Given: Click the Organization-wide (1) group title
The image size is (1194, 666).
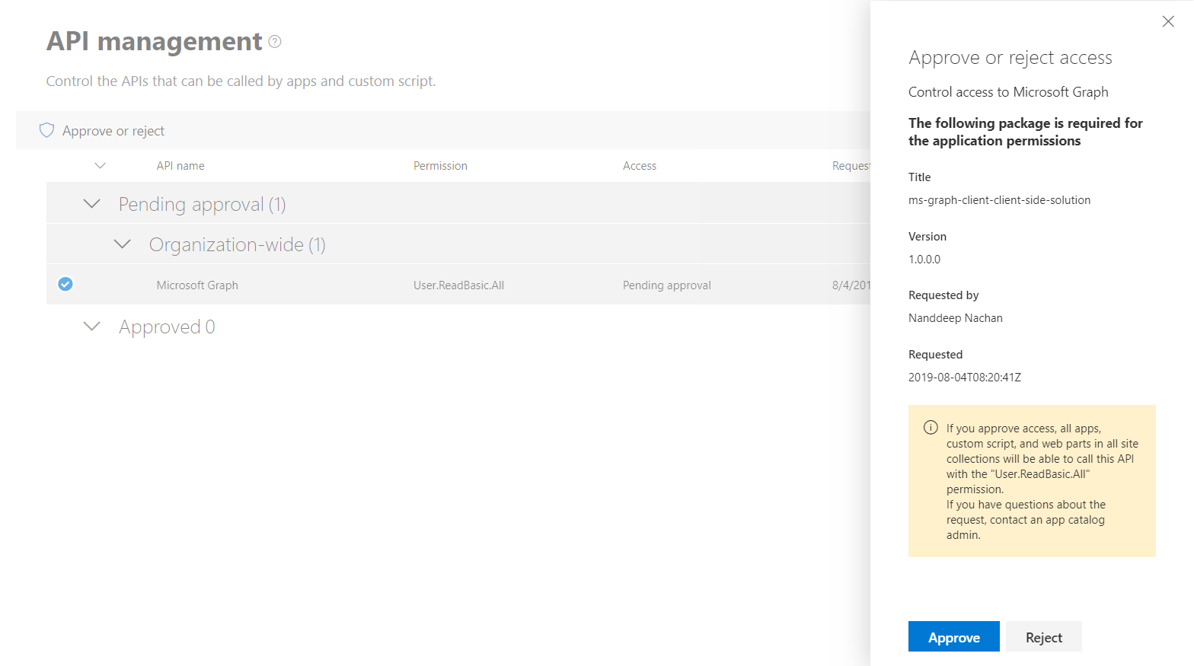Looking at the screenshot, I should pos(237,245).
